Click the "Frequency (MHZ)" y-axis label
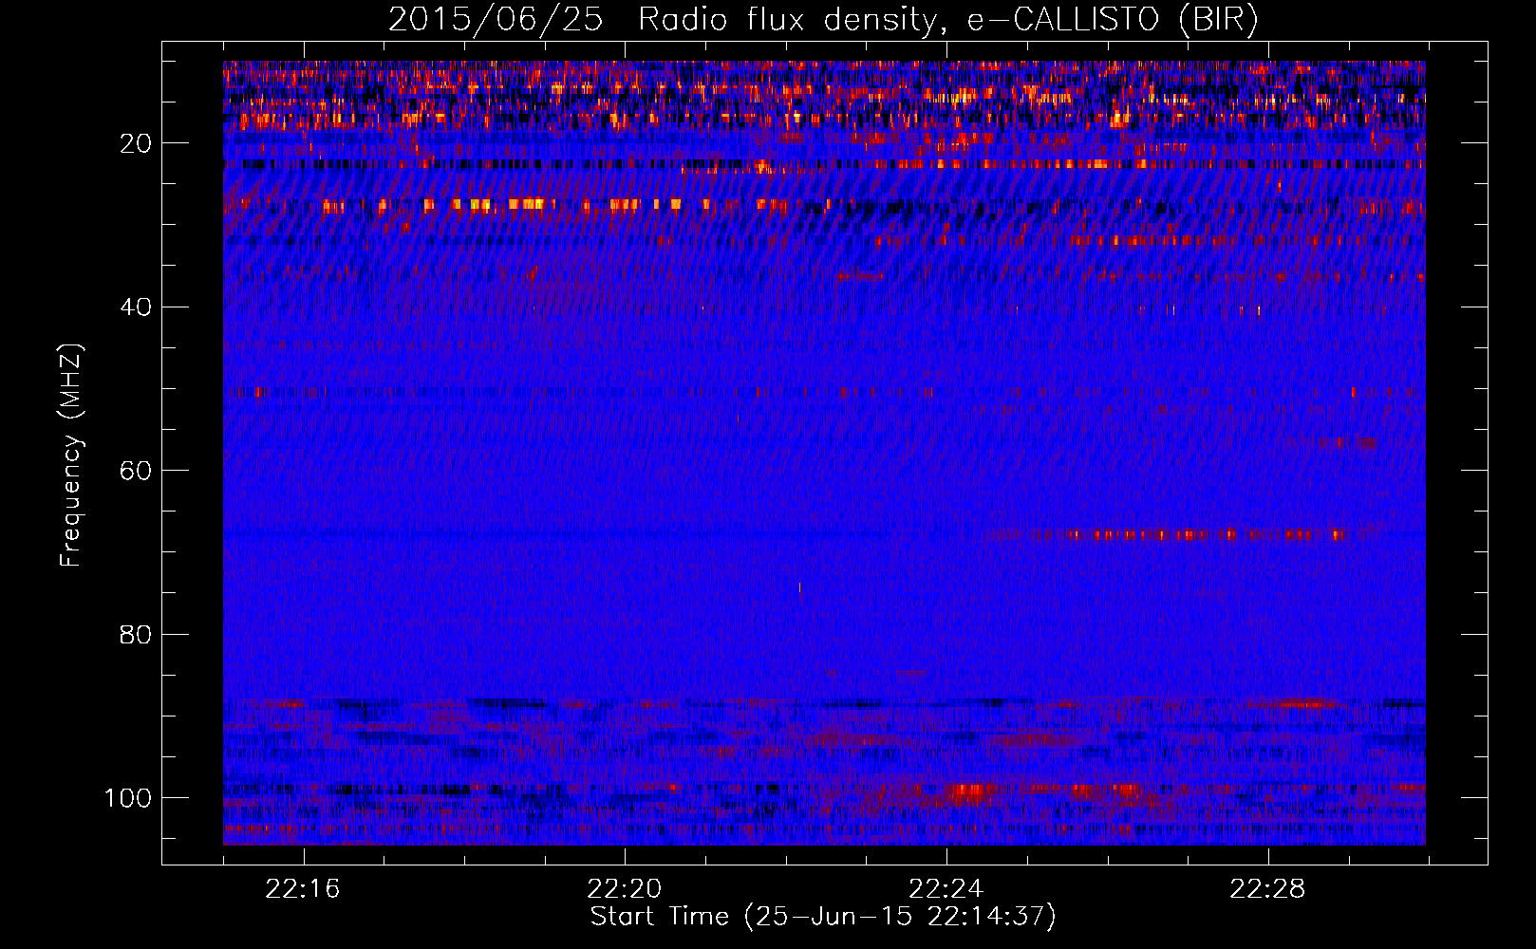Image resolution: width=1536 pixels, height=949 pixels. tap(71, 455)
